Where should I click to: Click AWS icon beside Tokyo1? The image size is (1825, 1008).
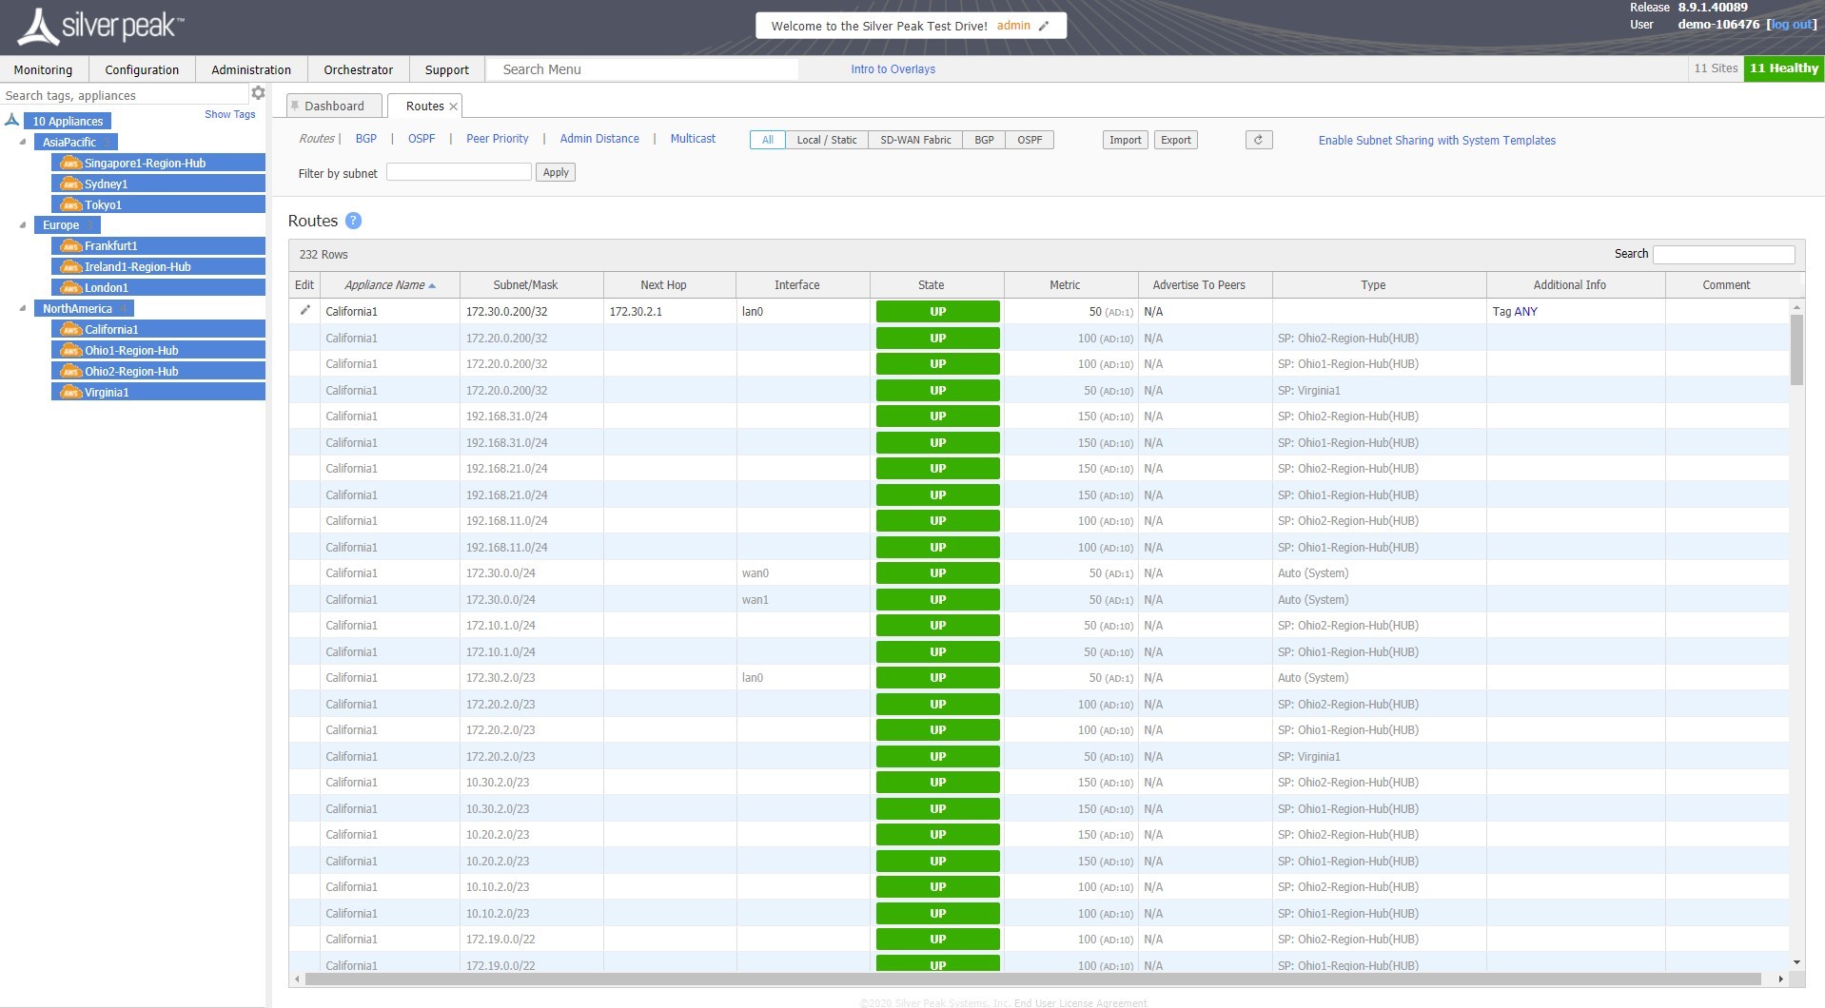[70, 204]
